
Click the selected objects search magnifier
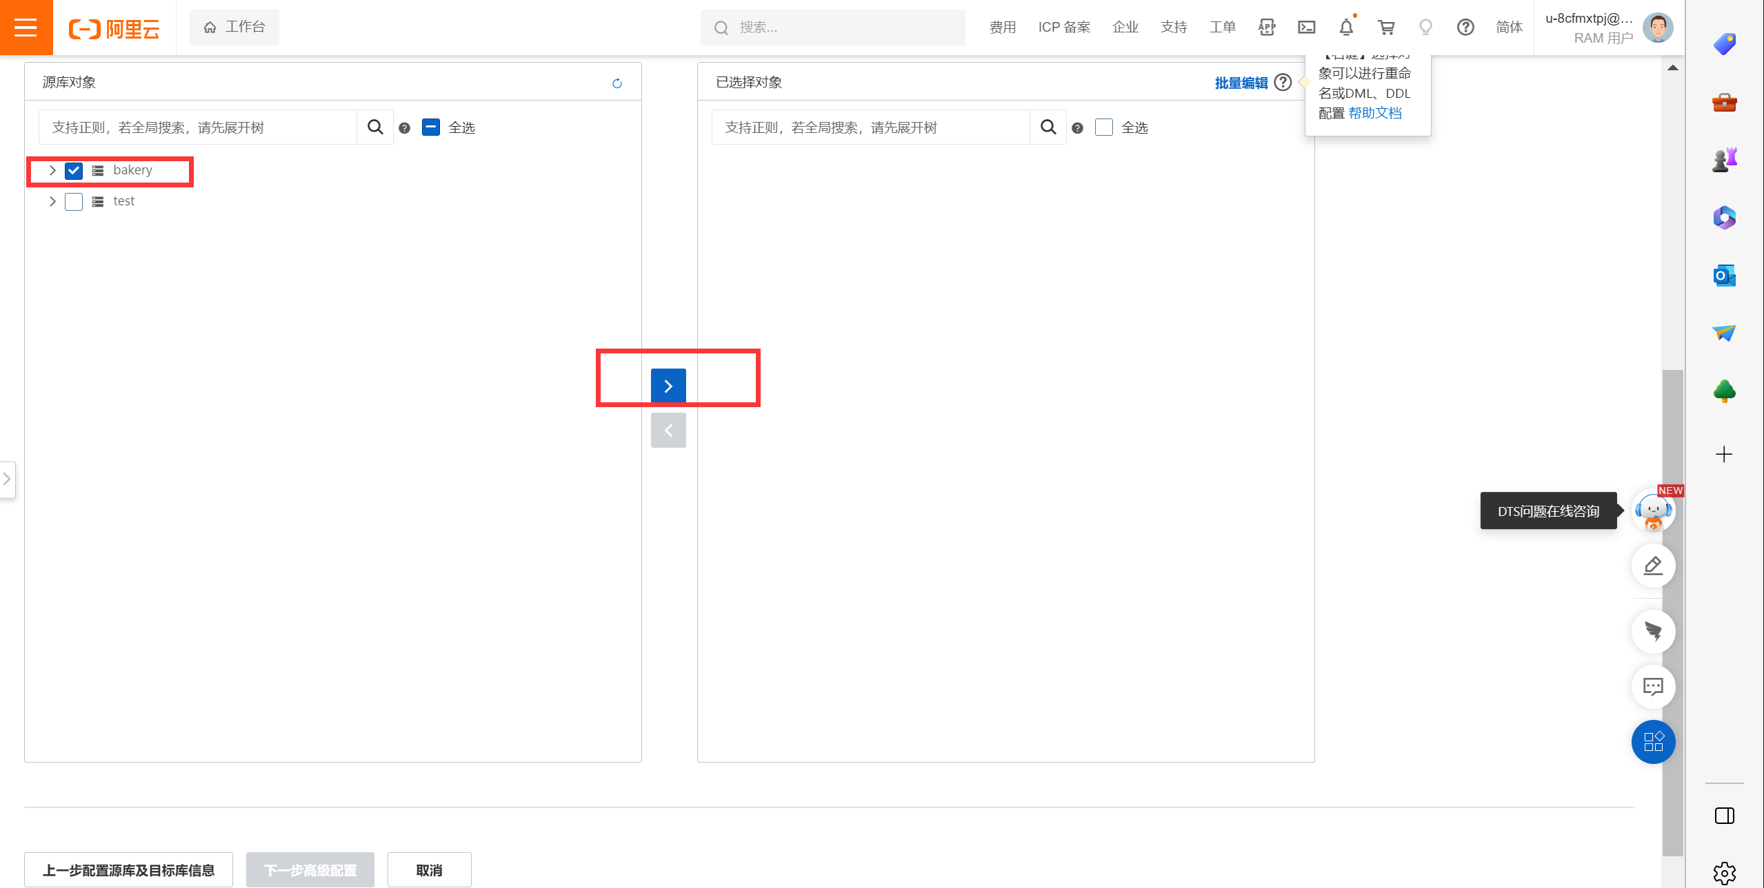[1048, 127]
